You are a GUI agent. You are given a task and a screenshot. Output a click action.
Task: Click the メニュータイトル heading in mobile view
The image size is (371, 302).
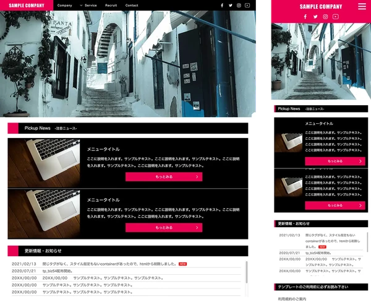(319, 123)
